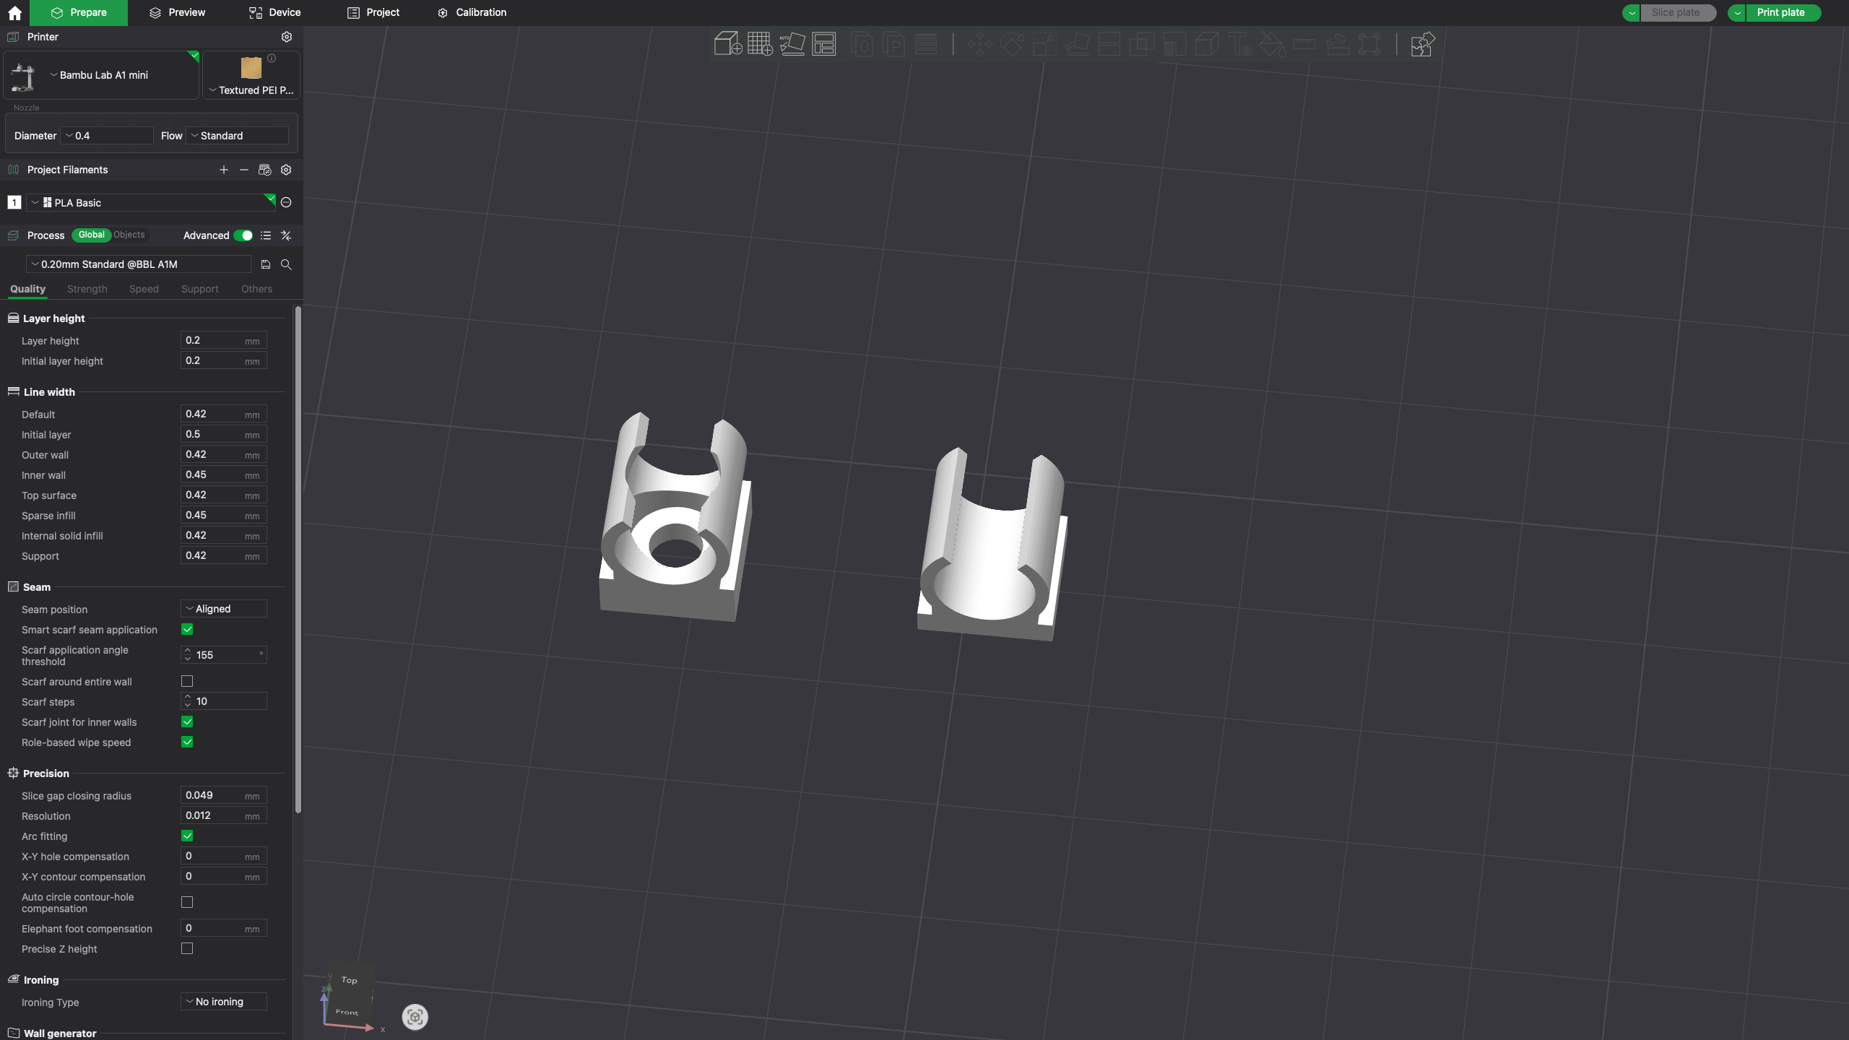Open the nozzle Diameter dropdown
This screenshot has height=1040, width=1849.
point(107,136)
